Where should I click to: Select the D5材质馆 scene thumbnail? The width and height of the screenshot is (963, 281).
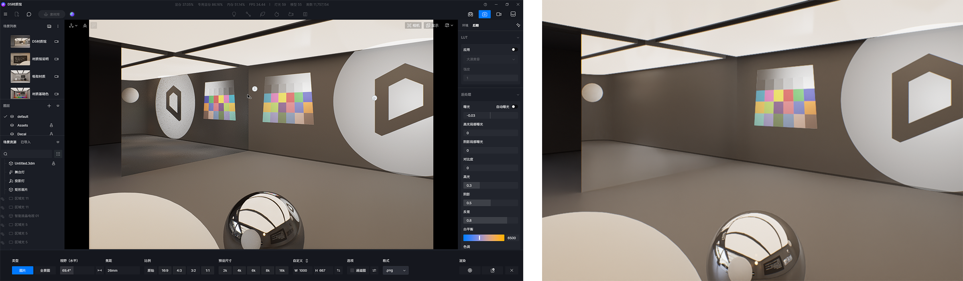(x=20, y=41)
